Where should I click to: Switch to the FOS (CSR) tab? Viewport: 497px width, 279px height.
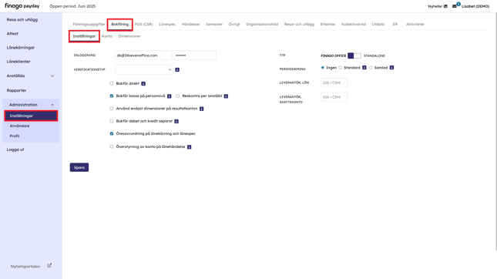coord(143,24)
